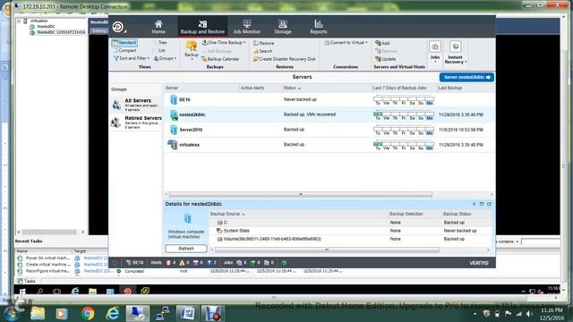The image size is (573, 322).
Task: Click the servers list horizontal scrollbar
Action: point(301,195)
